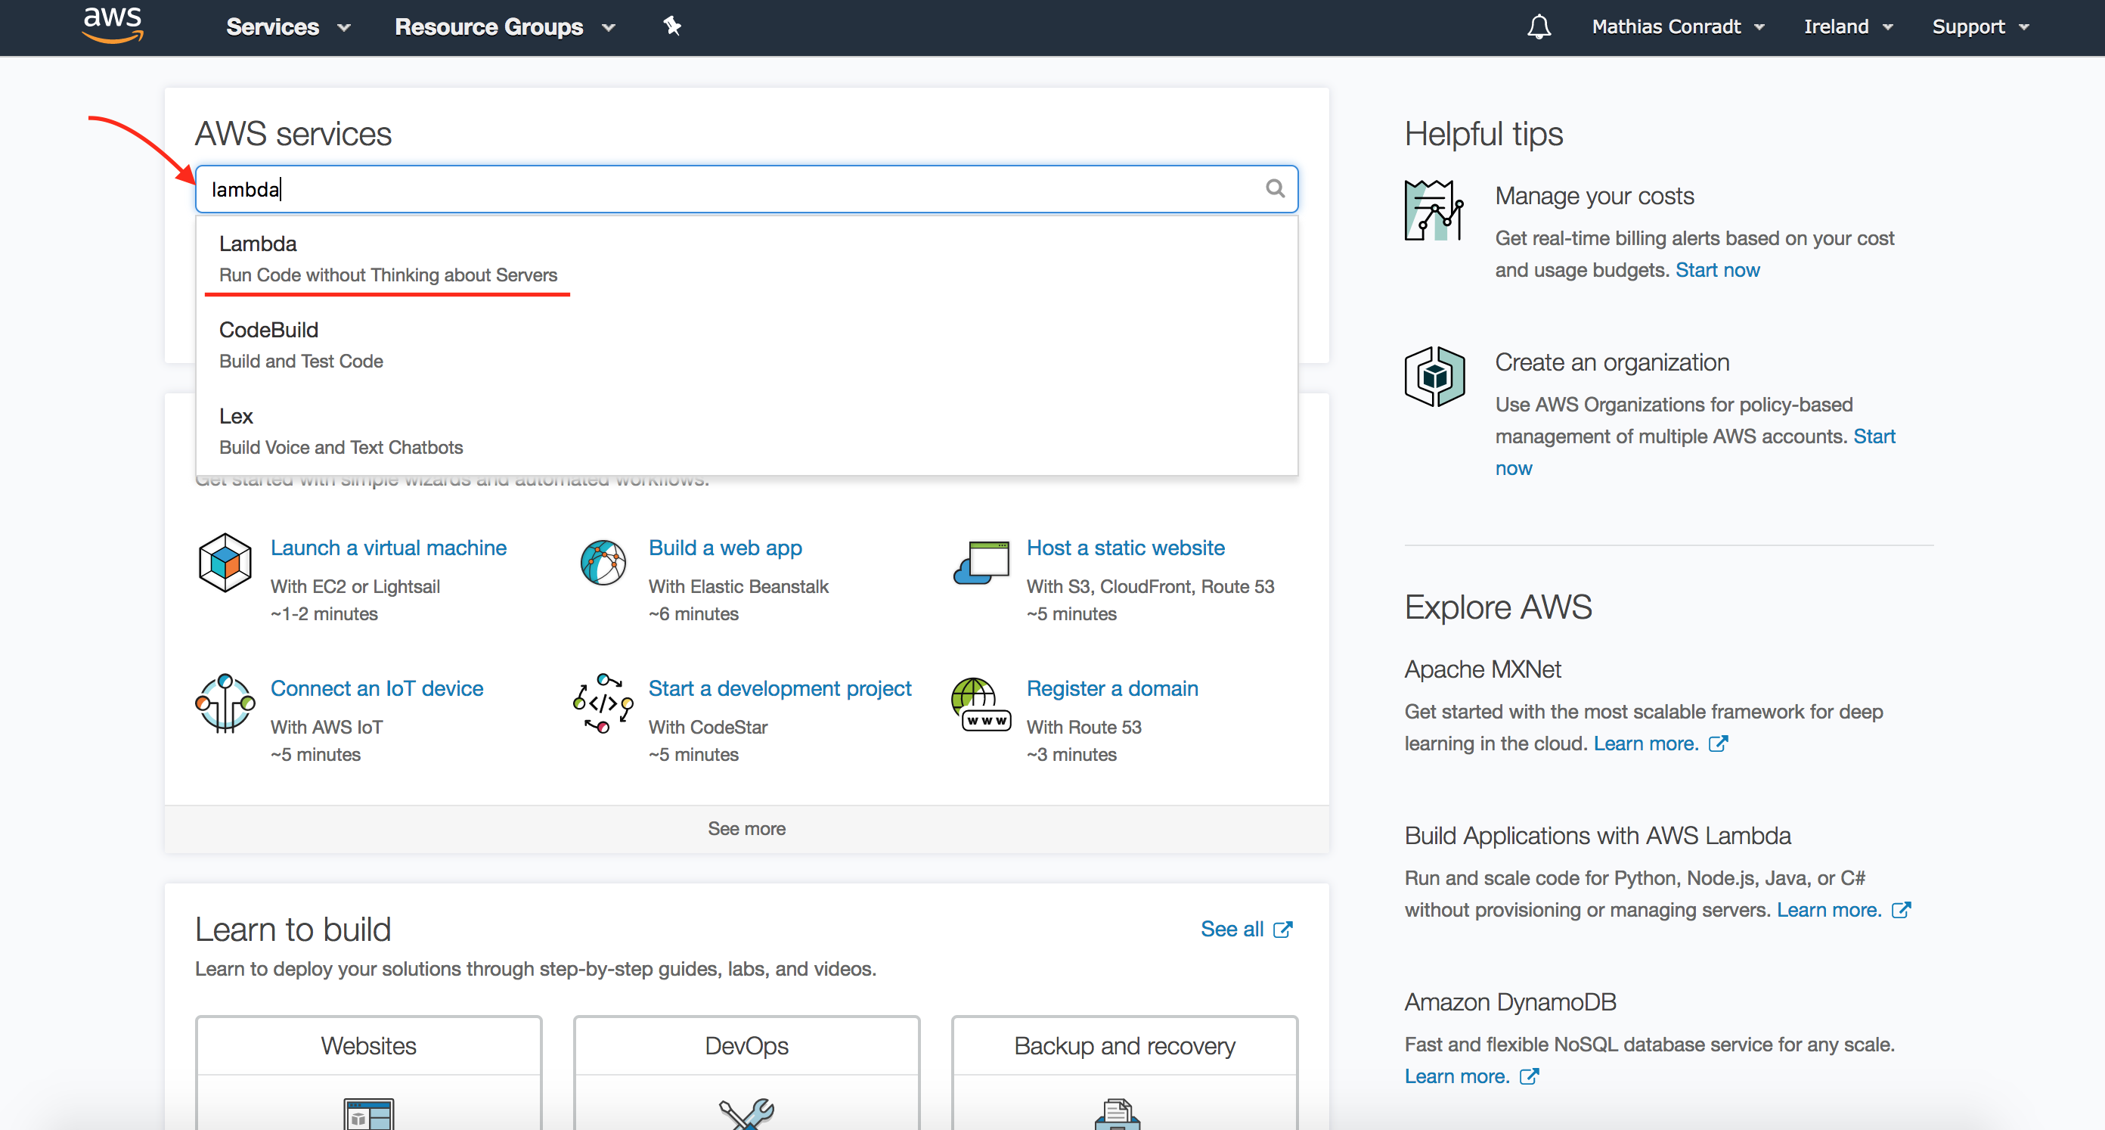Click the external link icon next to See all
Viewport: 2105px width, 1130px height.
coord(1283,930)
